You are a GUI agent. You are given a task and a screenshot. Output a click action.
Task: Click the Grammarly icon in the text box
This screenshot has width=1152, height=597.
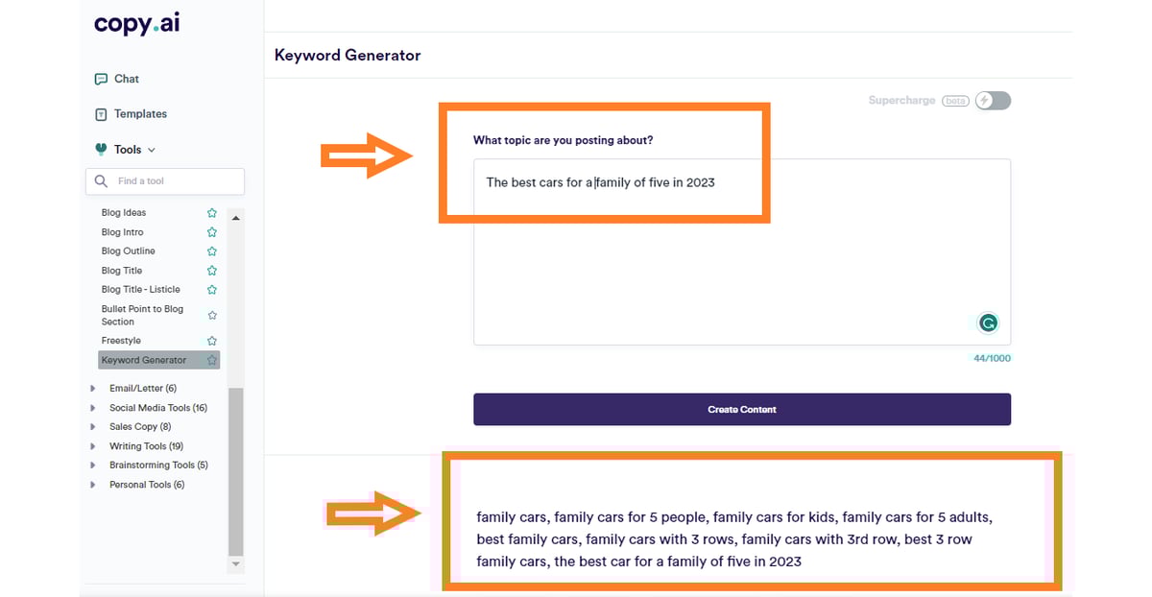coord(988,323)
